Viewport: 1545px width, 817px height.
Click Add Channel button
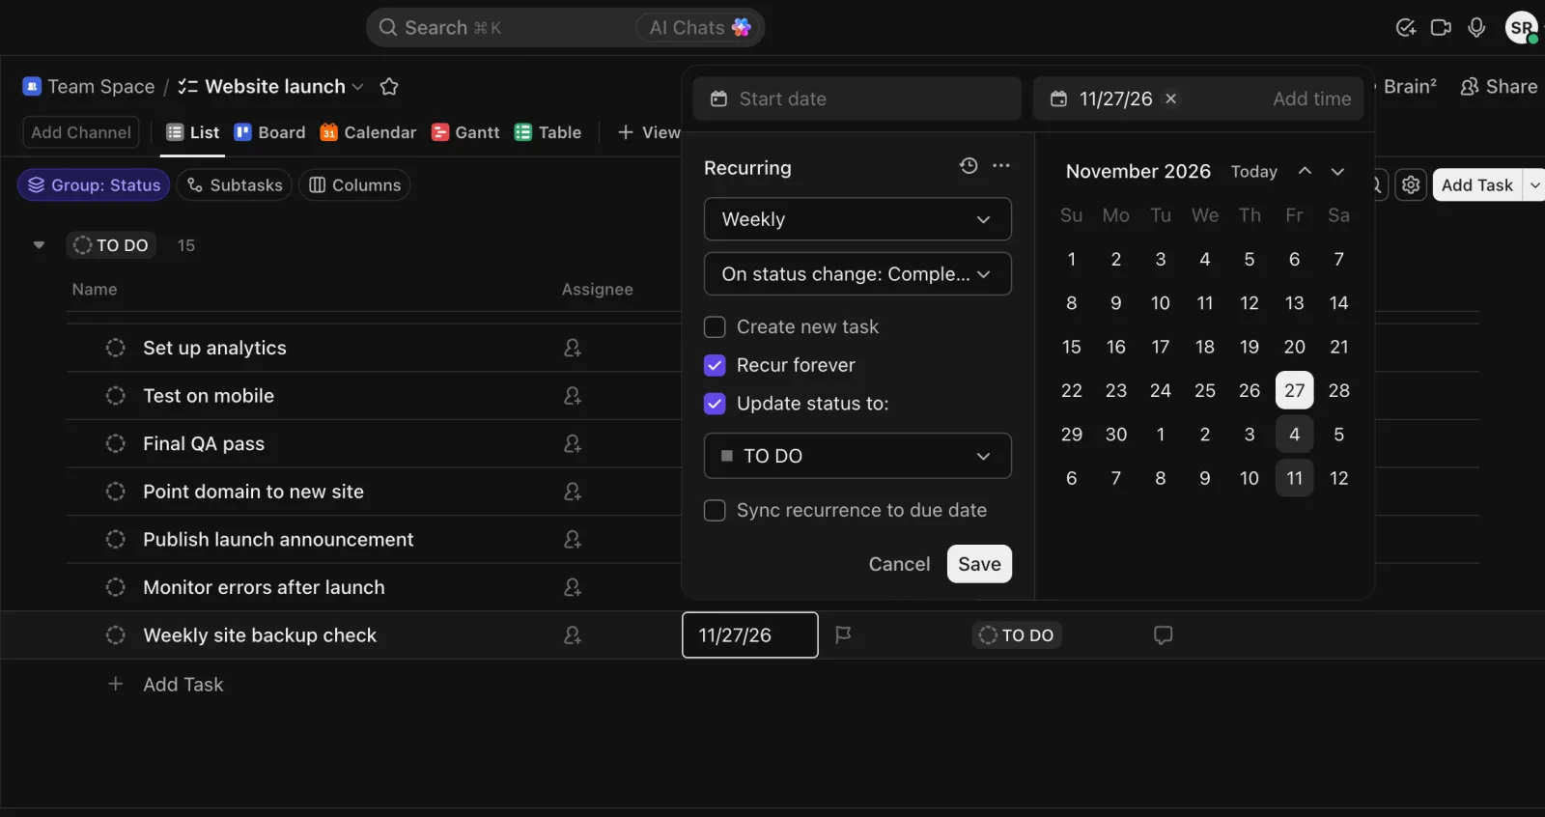(x=81, y=132)
